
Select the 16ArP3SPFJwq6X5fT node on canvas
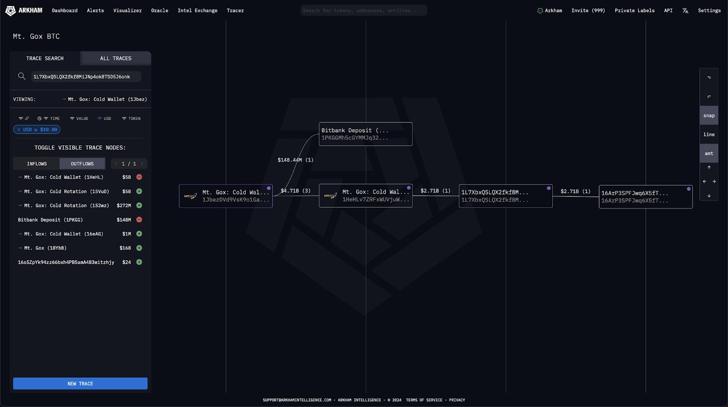click(x=645, y=196)
